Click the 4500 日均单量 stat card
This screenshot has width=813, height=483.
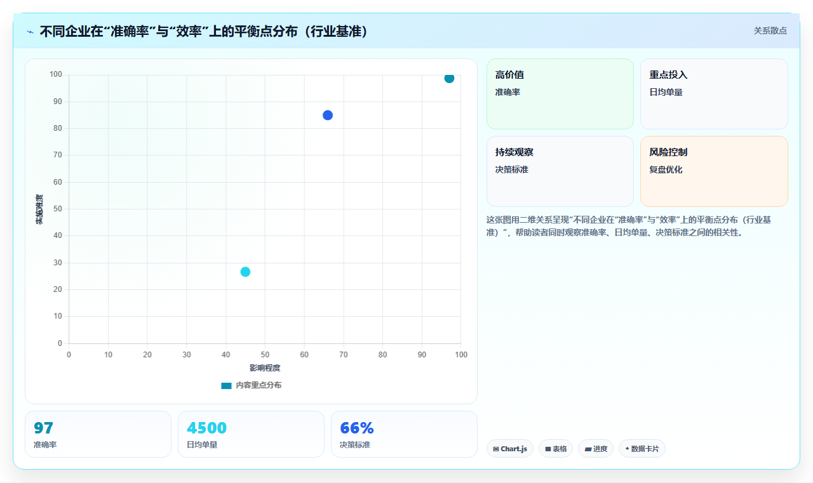point(251,434)
